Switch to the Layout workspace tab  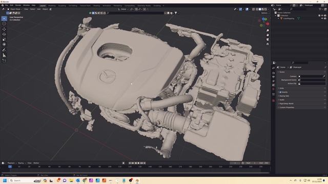43,6
